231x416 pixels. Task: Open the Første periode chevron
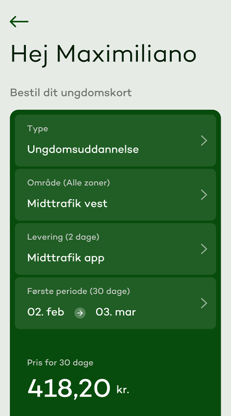[x=204, y=303]
